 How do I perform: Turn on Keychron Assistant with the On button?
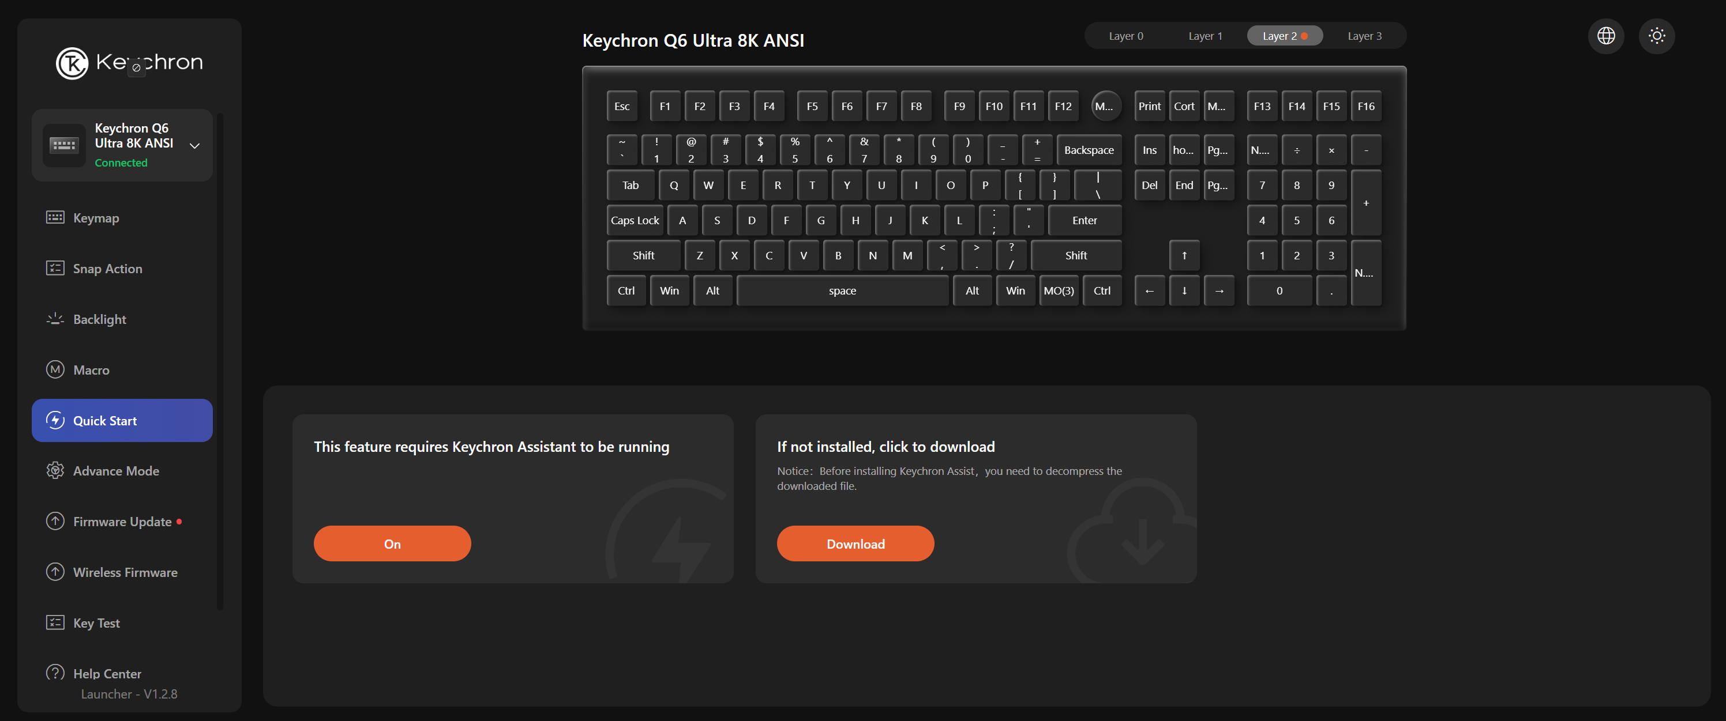click(x=392, y=543)
